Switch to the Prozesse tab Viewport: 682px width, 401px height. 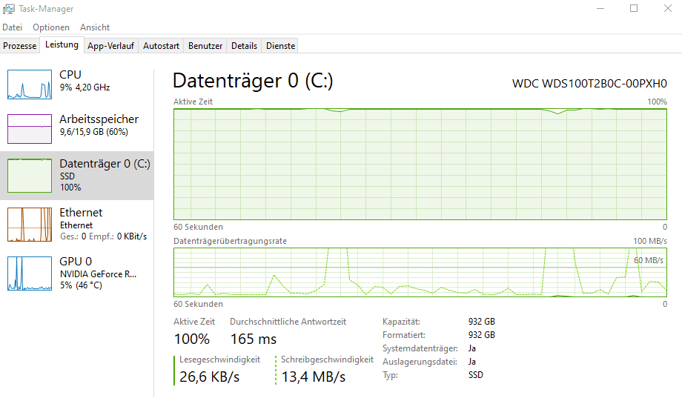tap(20, 46)
